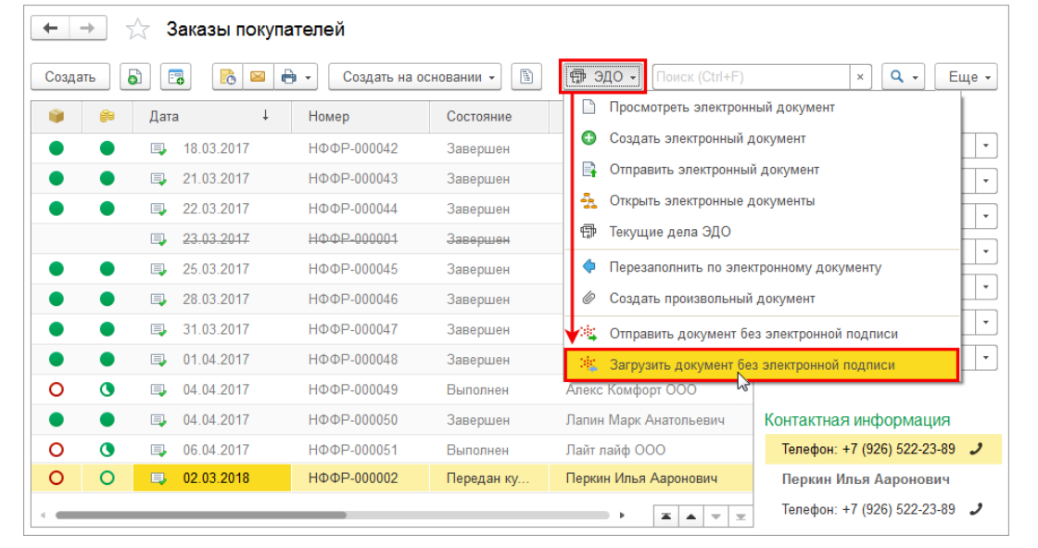Open Создать на основании dropdown

pyautogui.click(x=415, y=77)
